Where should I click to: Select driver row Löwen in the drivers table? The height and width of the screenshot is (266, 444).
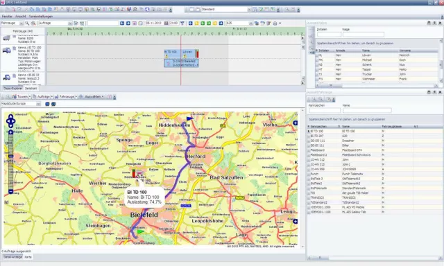377,55
